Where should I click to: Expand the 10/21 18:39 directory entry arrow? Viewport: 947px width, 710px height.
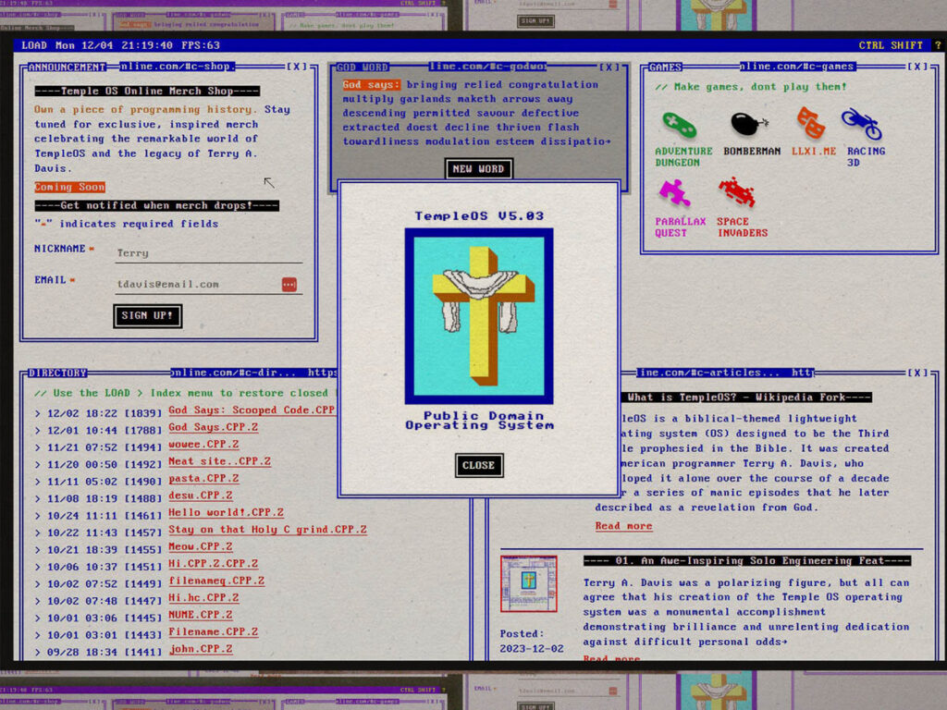coord(37,550)
